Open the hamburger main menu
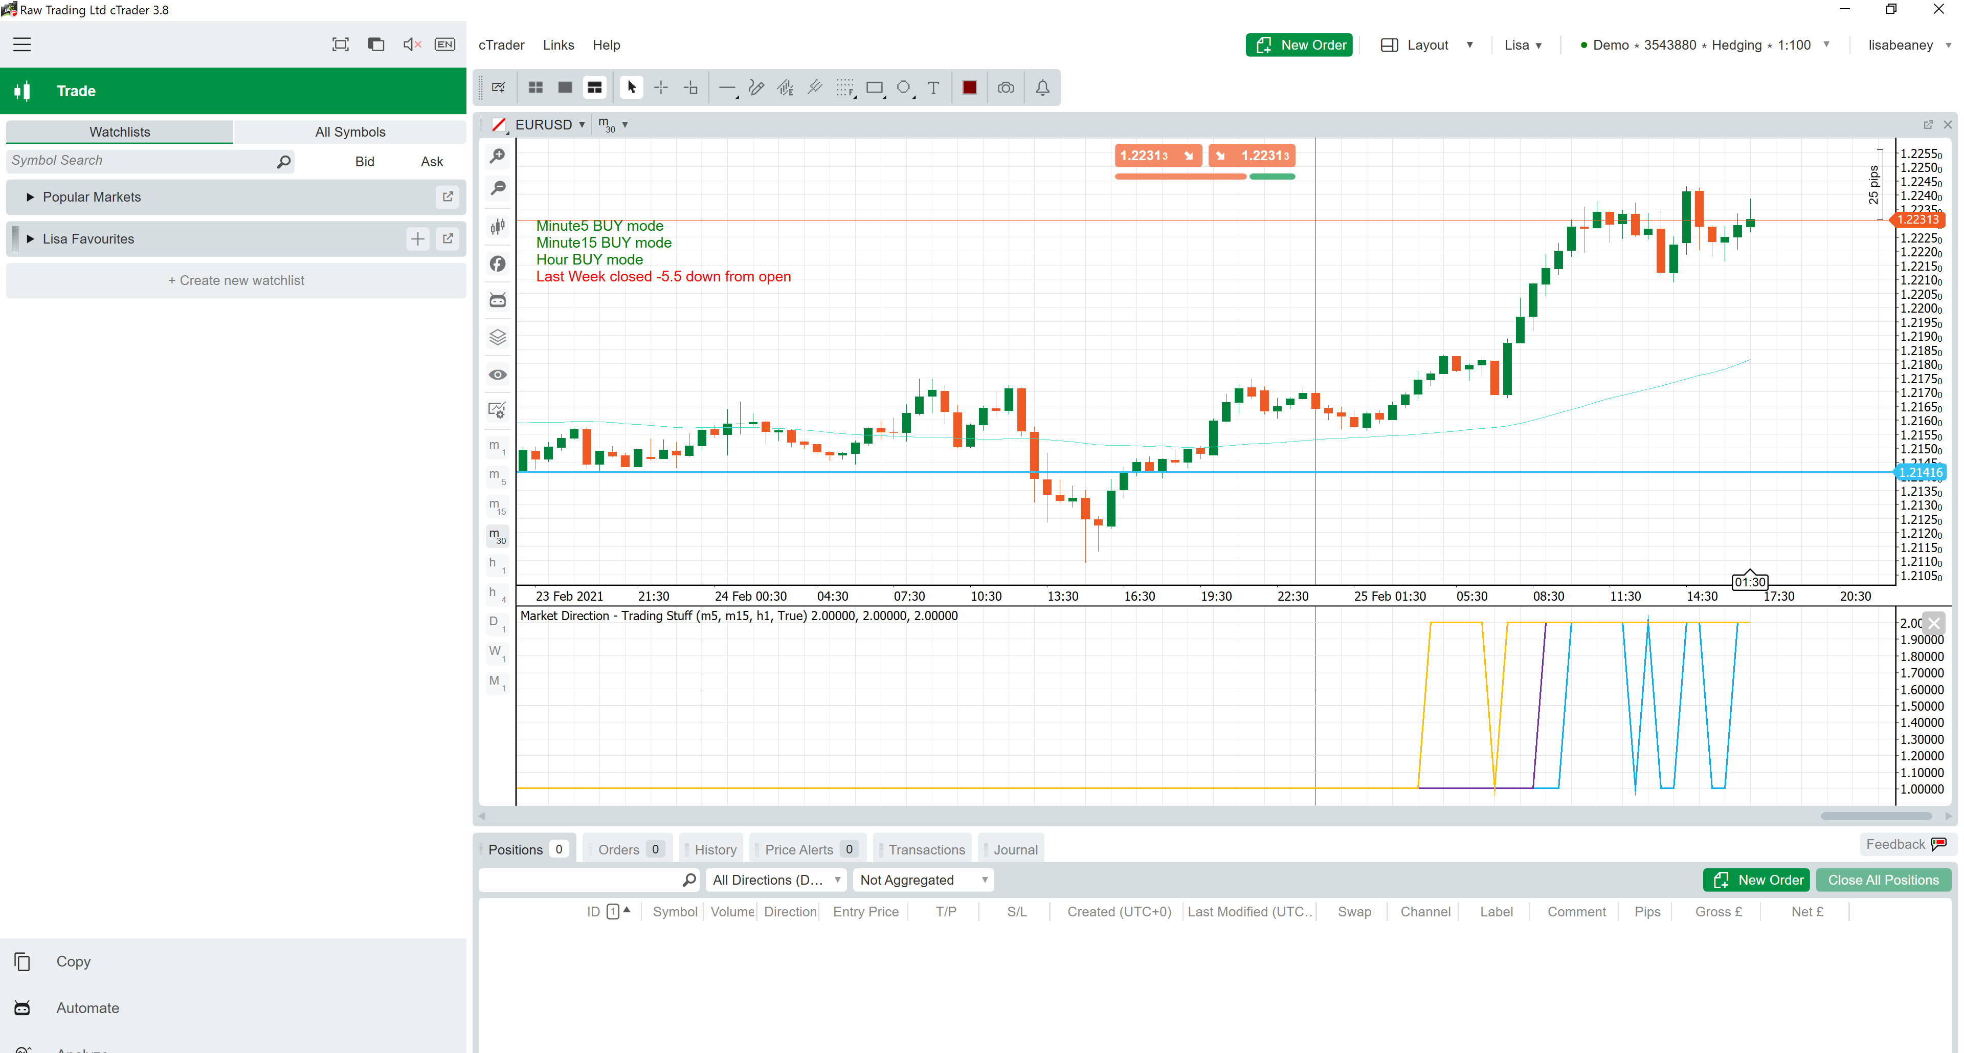The image size is (1964, 1053). point(22,44)
